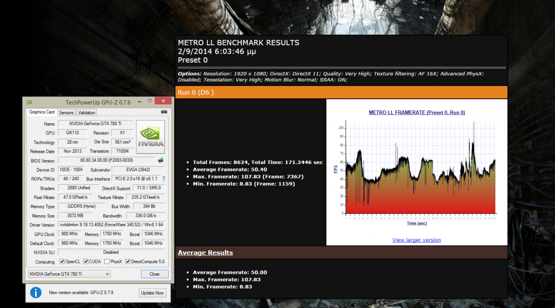555x308 pixels.
Task: Click the GPU-Z title bar app icon
Action: tap(30, 102)
